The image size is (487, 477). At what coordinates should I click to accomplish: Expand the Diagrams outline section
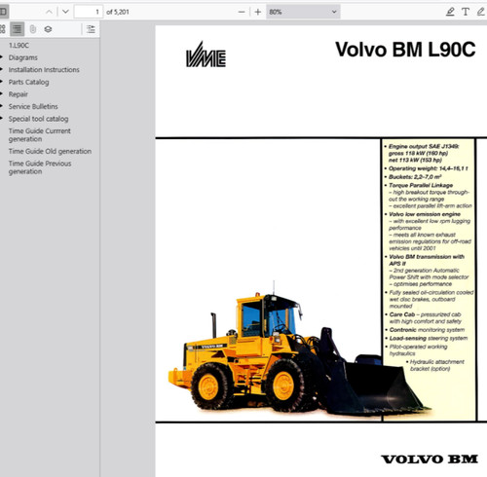[1, 57]
